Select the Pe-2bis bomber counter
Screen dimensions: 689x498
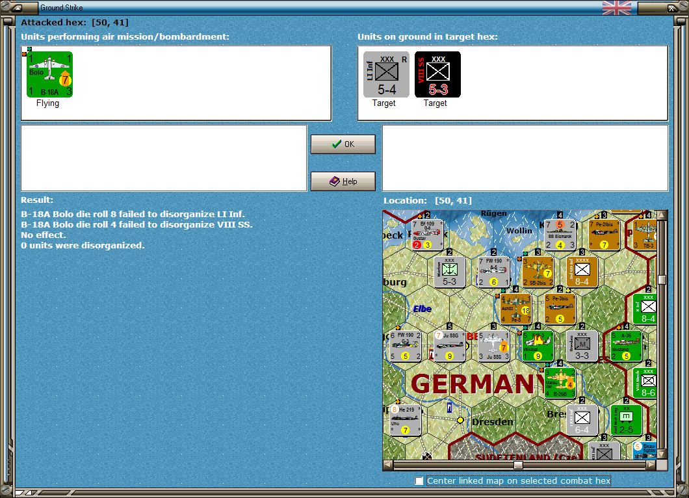coord(604,235)
